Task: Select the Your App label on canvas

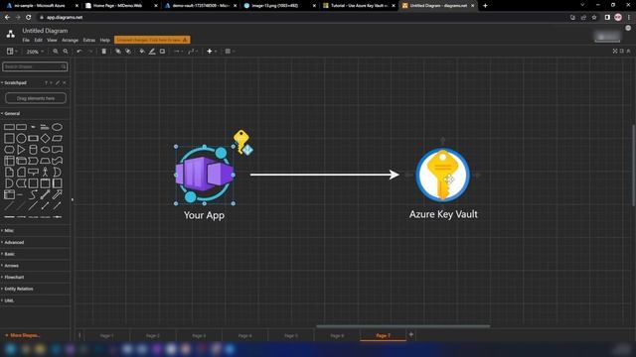Action: [204, 215]
